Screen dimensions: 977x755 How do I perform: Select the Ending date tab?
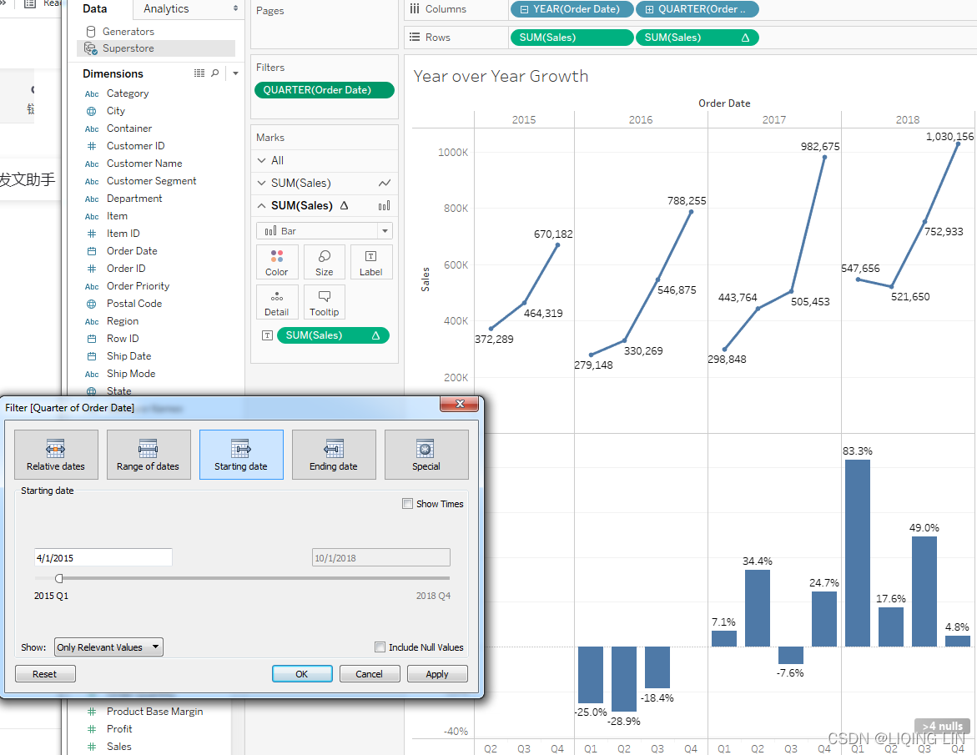pyautogui.click(x=334, y=455)
